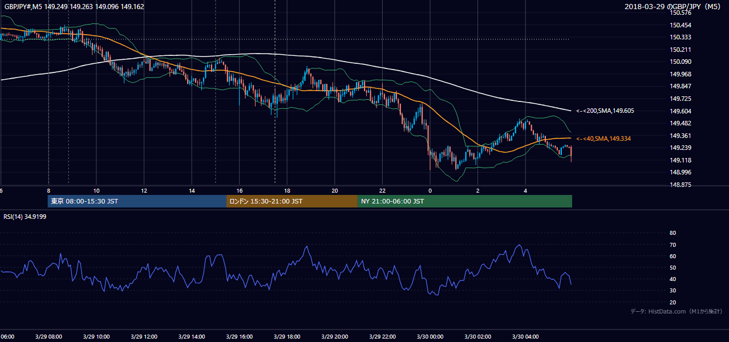Click price axis value 149.604
Screen dimensions: 729x342
pyautogui.click(x=680, y=111)
